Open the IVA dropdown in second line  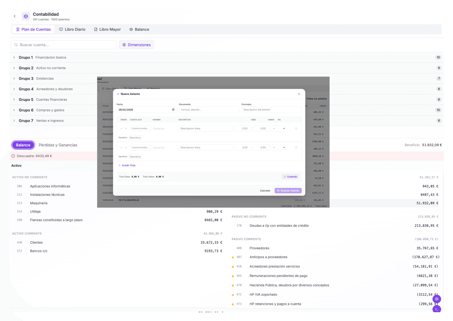pyautogui.click(x=279, y=148)
